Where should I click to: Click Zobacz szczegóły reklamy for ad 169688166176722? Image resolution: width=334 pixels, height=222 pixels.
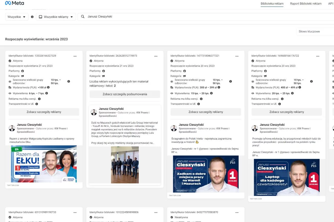coord(287,112)
